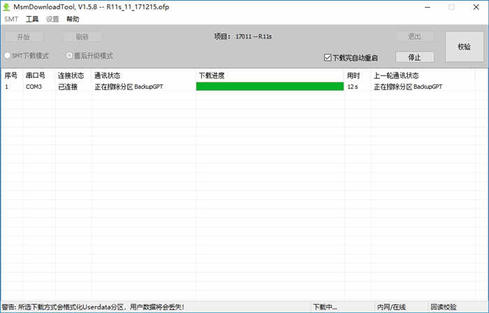Open the 帮助 menu

click(73, 20)
